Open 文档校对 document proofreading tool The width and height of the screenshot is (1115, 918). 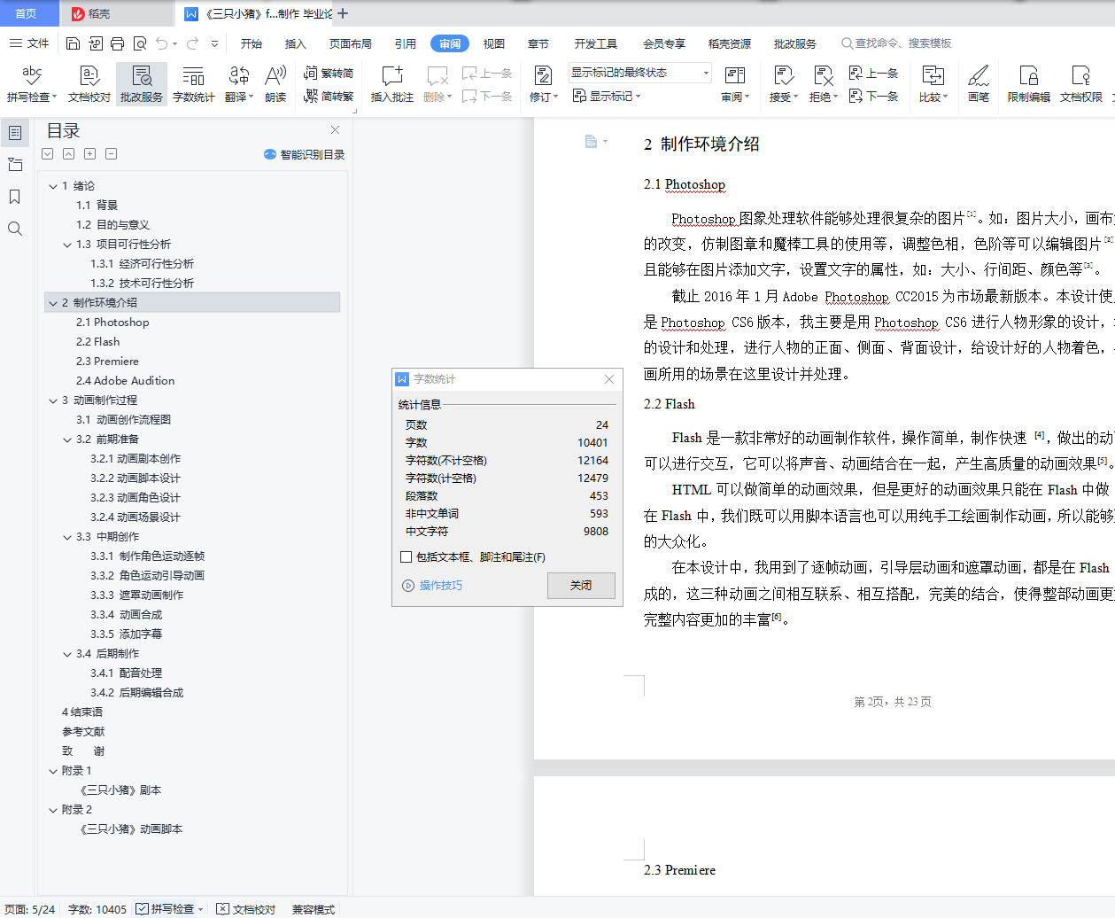pos(89,84)
